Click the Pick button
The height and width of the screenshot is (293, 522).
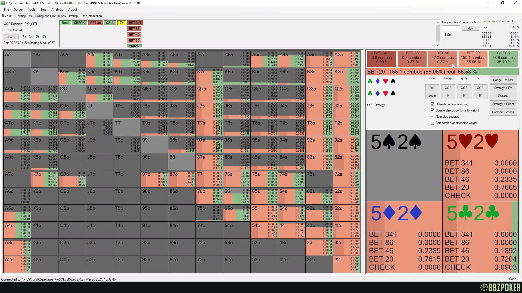click(x=470, y=28)
